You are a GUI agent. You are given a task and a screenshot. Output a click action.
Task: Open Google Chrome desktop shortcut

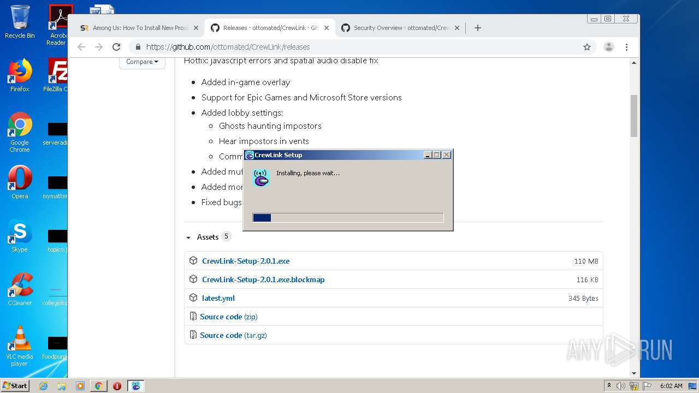pos(20,132)
